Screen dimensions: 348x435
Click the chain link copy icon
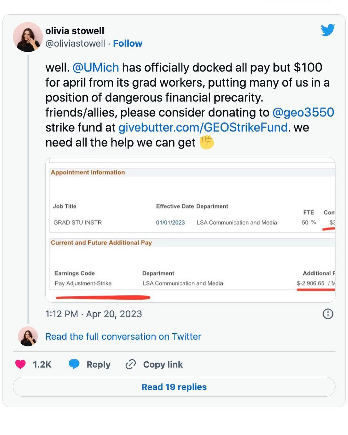point(131,364)
